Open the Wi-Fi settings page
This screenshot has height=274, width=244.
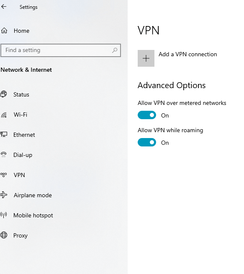pyautogui.click(x=21, y=115)
